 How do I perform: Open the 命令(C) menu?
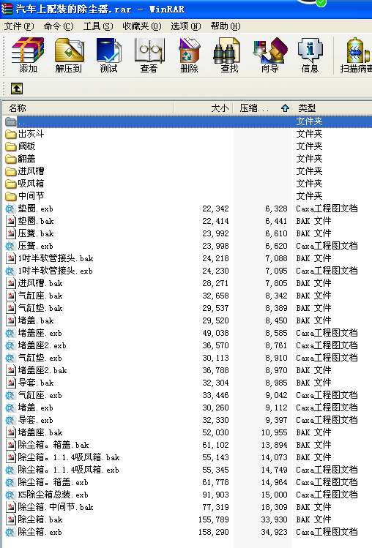coord(59,26)
